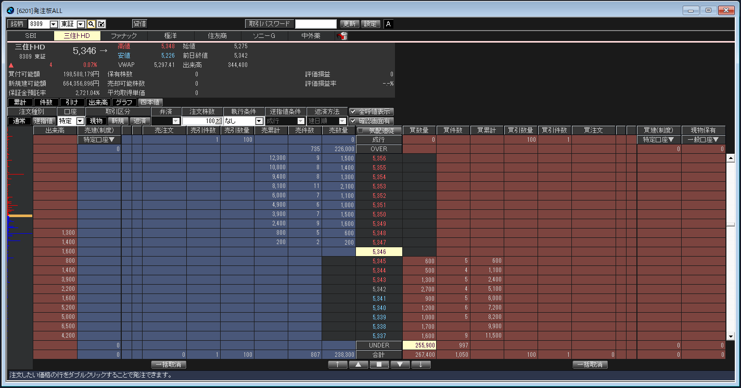Jump to top of price ladder (↑)
Screen dimensions: 741x388
coord(338,365)
